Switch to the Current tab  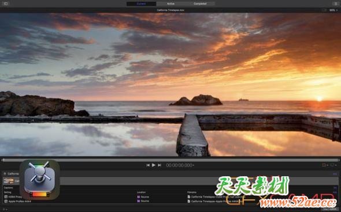142,3
